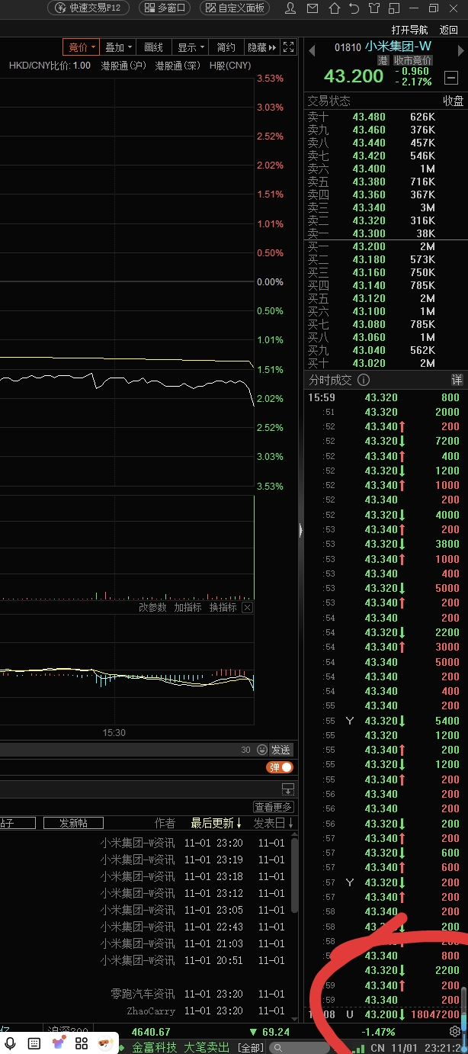The image size is (468, 1054).
Task: Click the settings gear icon in status bar
Action: [x=455, y=1032]
